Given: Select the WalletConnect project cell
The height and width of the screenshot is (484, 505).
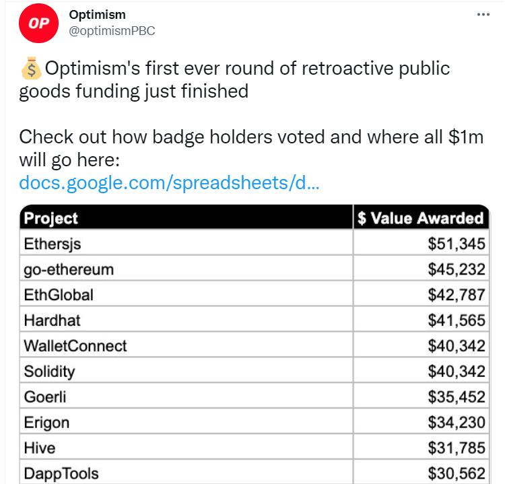Looking at the screenshot, I should pos(75,346).
